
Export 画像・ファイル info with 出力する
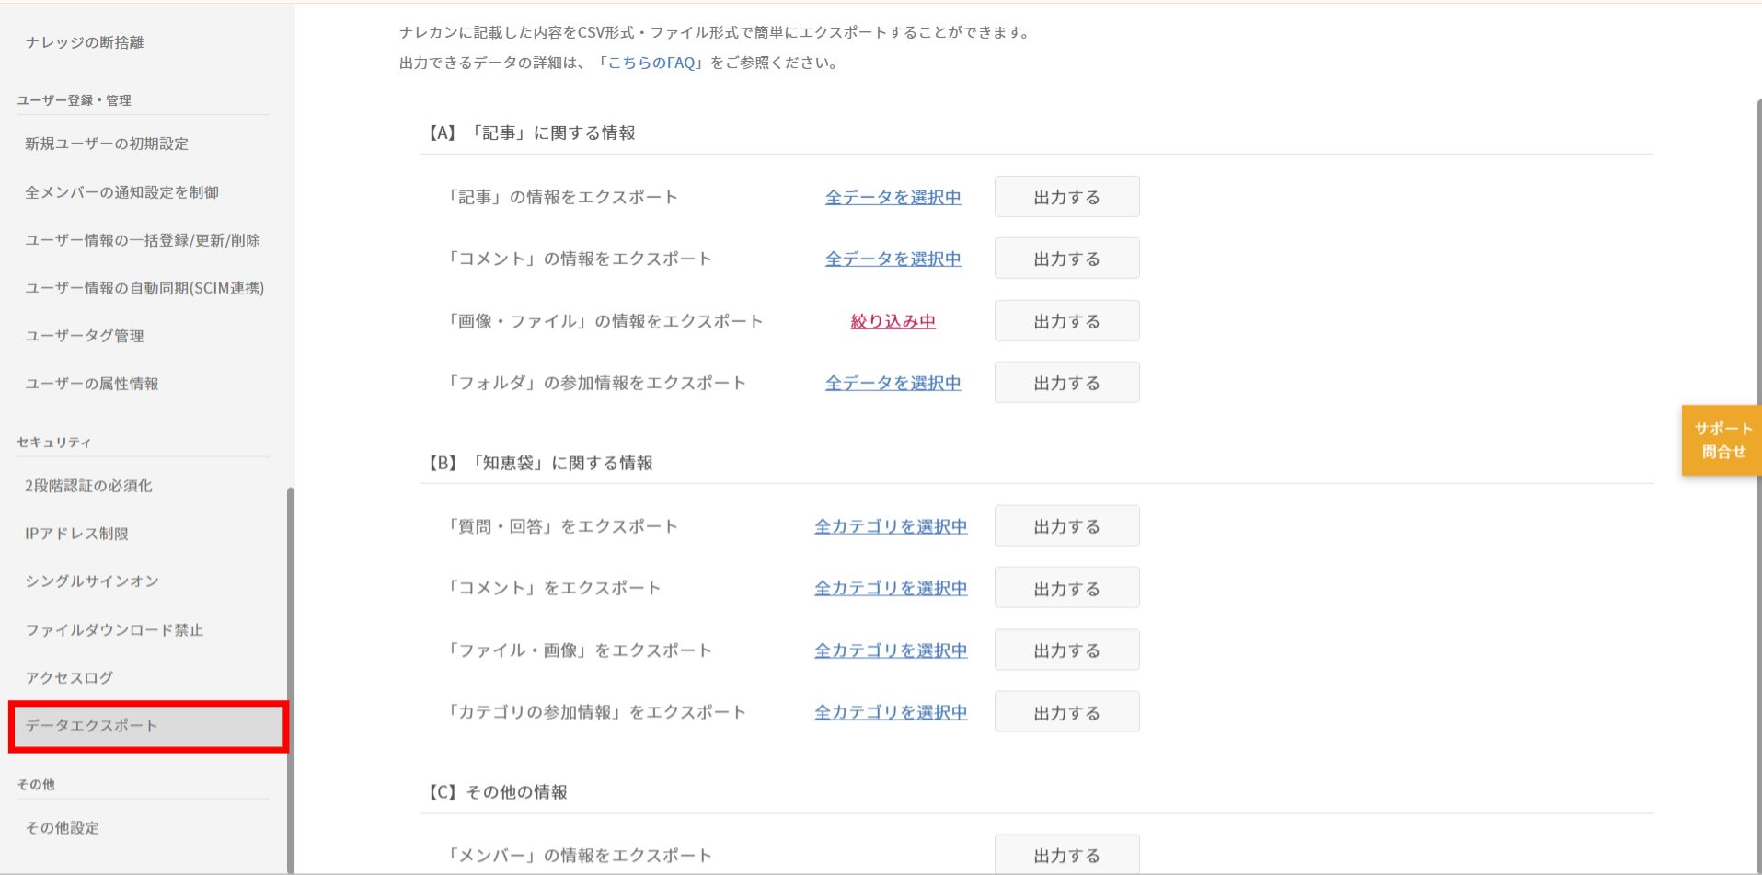pos(1066,321)
